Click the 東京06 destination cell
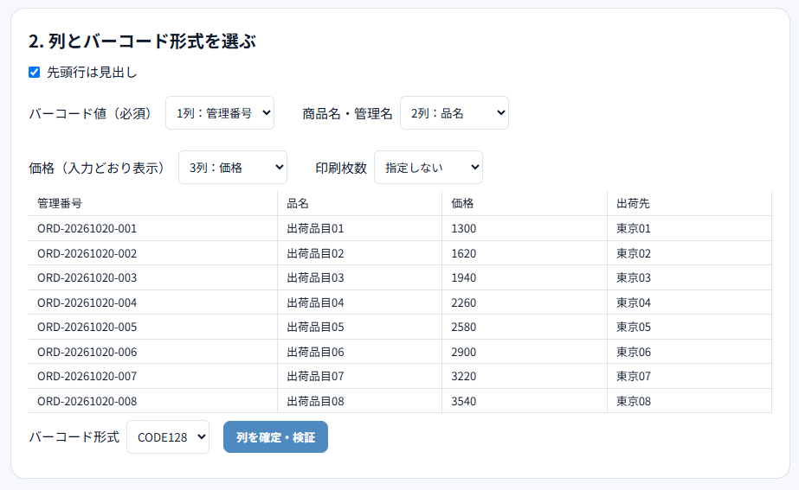This screenshot has width=799, height=490. click(x=689, y=352)
